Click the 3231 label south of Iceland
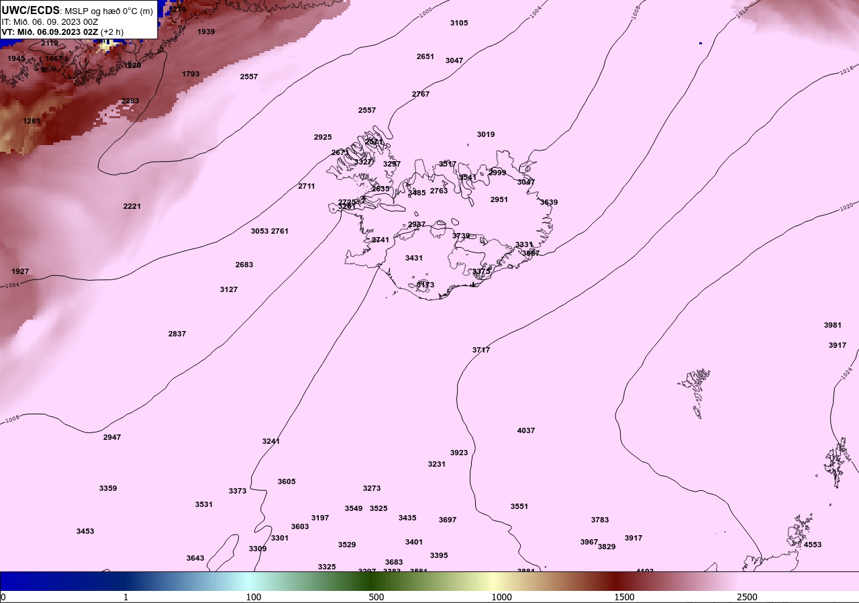 pyautogui.click(x=437, y=464)
